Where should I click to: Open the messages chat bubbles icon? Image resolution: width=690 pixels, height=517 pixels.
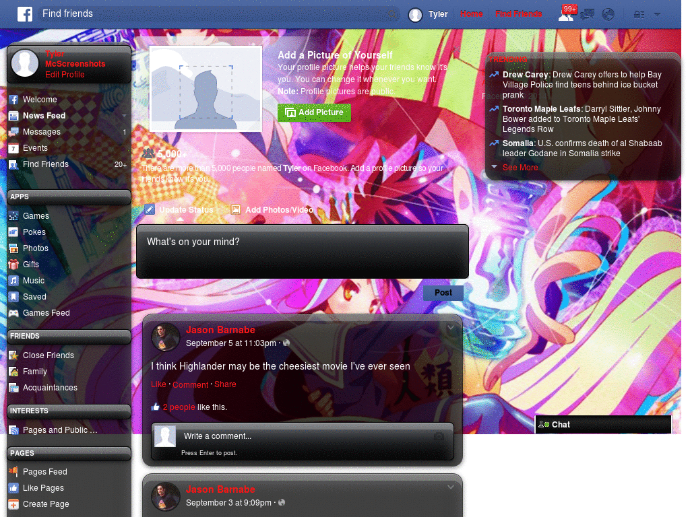[587, 15]
